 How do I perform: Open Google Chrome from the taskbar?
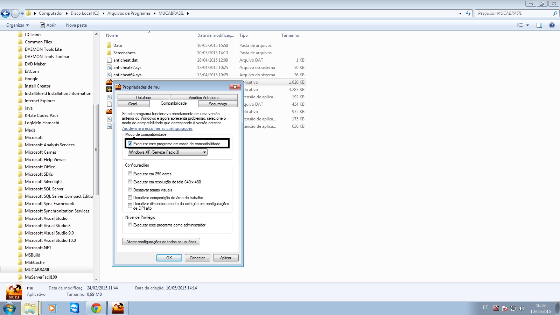point(96,308)
